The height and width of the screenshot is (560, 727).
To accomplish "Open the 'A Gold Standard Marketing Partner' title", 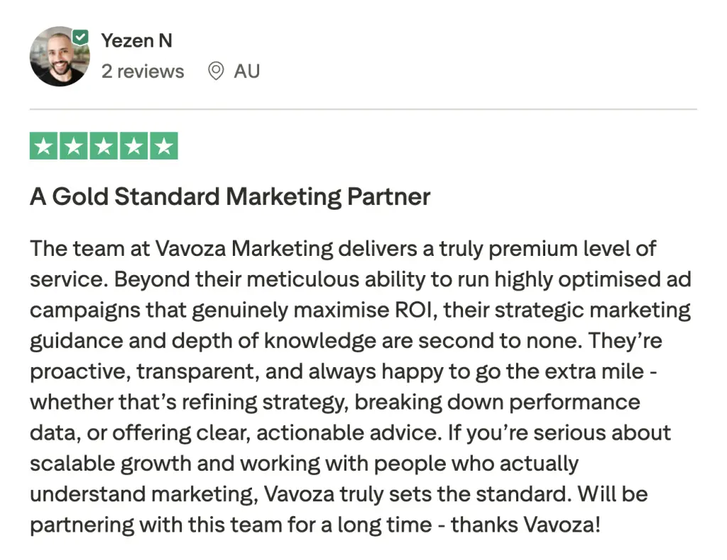I will pyautogui.click(x=230, y=196).
